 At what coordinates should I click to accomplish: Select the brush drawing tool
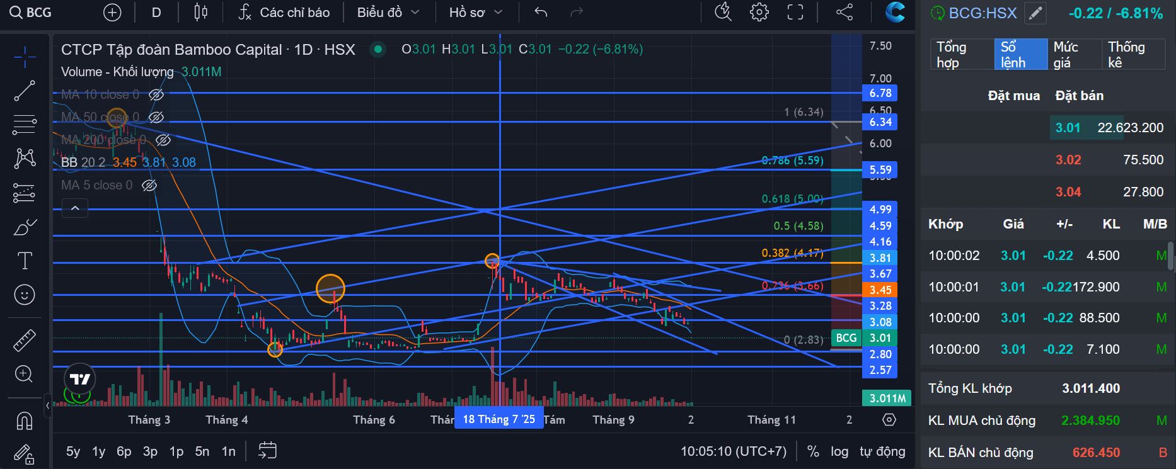pos(25,227)
